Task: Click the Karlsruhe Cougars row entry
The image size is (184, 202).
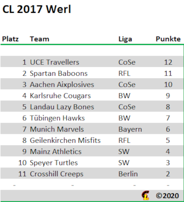Action: coord(60,96)
